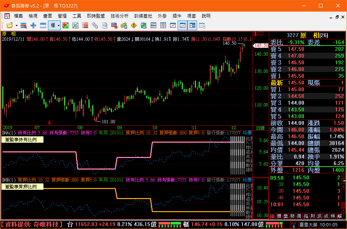Click the red-green percent chart icon
The image size is (347, 229).
coord(66,26)
